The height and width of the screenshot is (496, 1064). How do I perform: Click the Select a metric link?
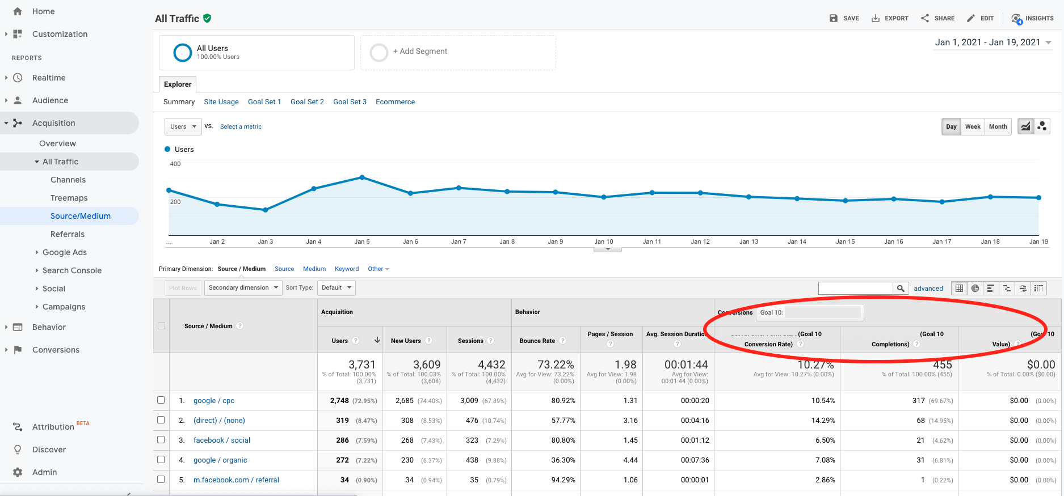(x=241, y=126)
